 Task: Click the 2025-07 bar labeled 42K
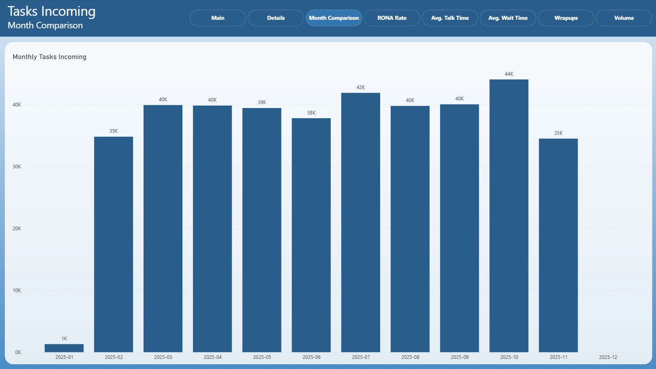361,223
